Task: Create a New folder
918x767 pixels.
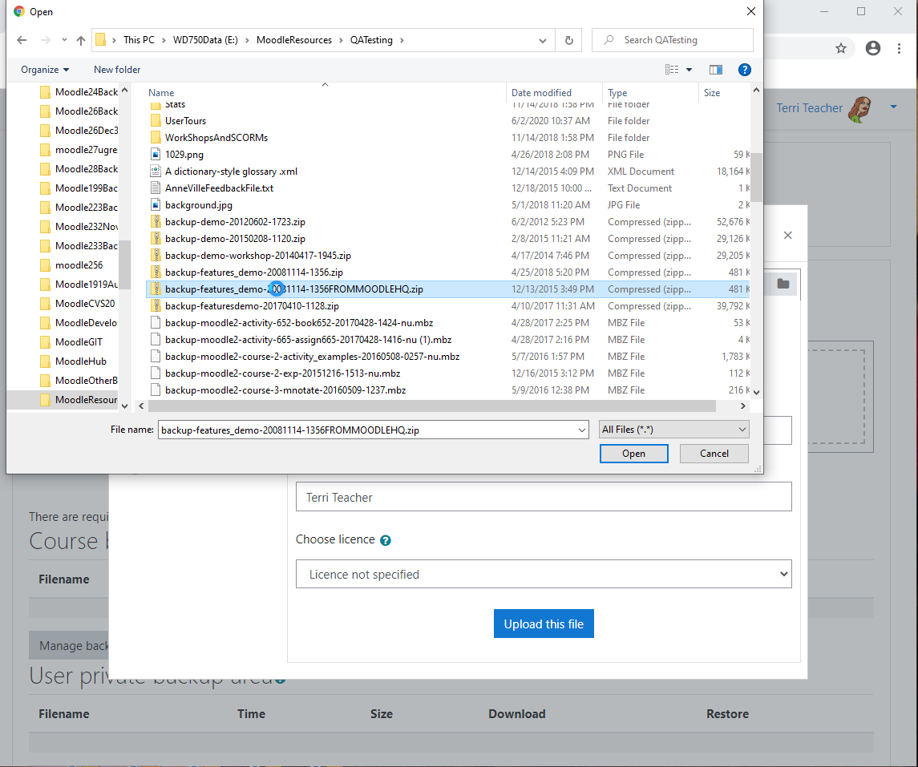Action: coord(117,70)
